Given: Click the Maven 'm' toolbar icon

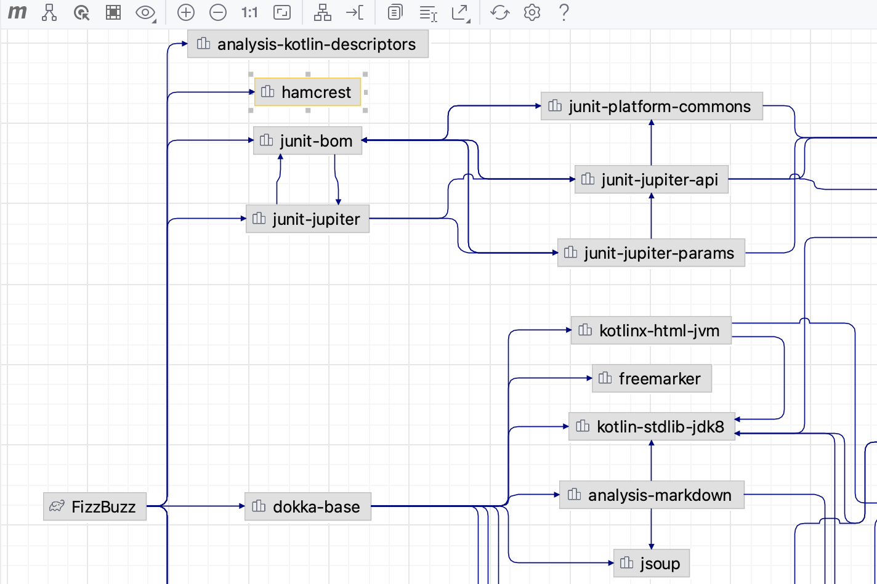Looking at the screenshot, I should tap(17, 12).
